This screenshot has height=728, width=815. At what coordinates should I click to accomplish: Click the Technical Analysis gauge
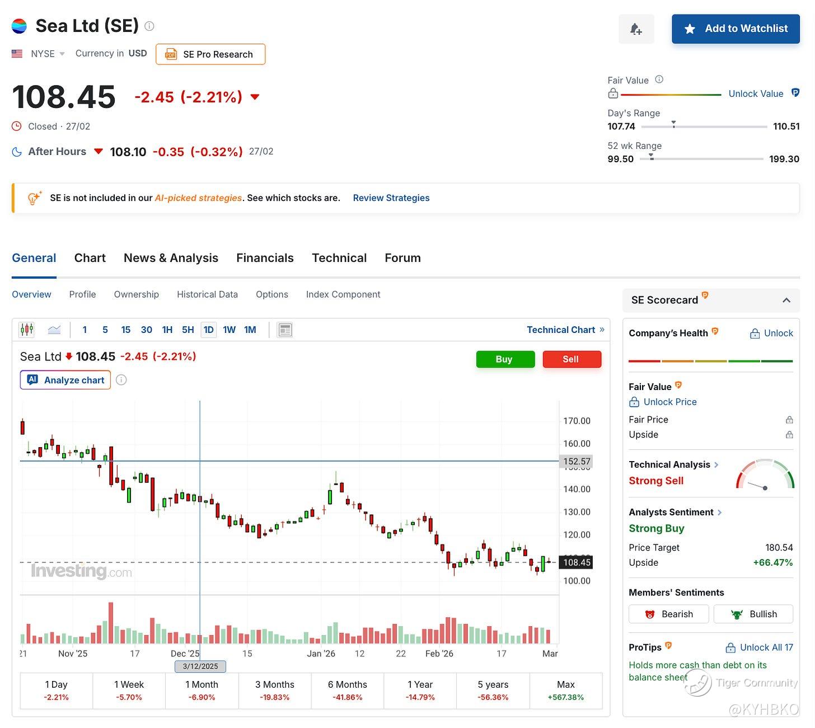pos(765,475)
